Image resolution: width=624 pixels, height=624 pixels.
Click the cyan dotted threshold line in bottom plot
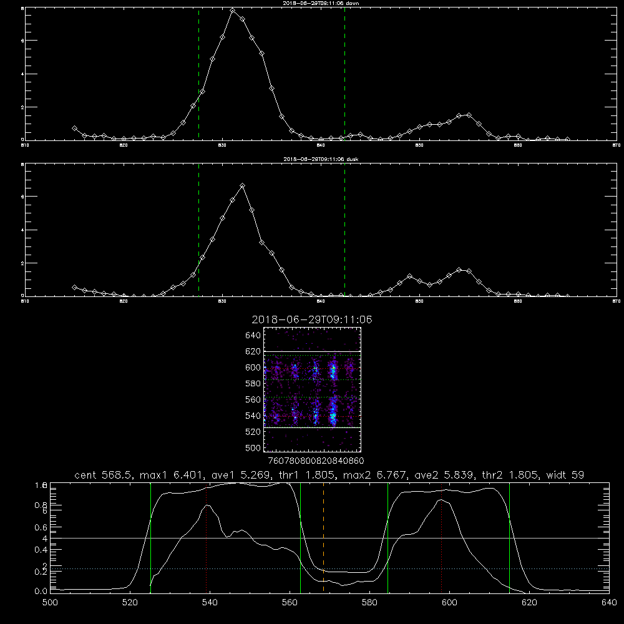329,568
